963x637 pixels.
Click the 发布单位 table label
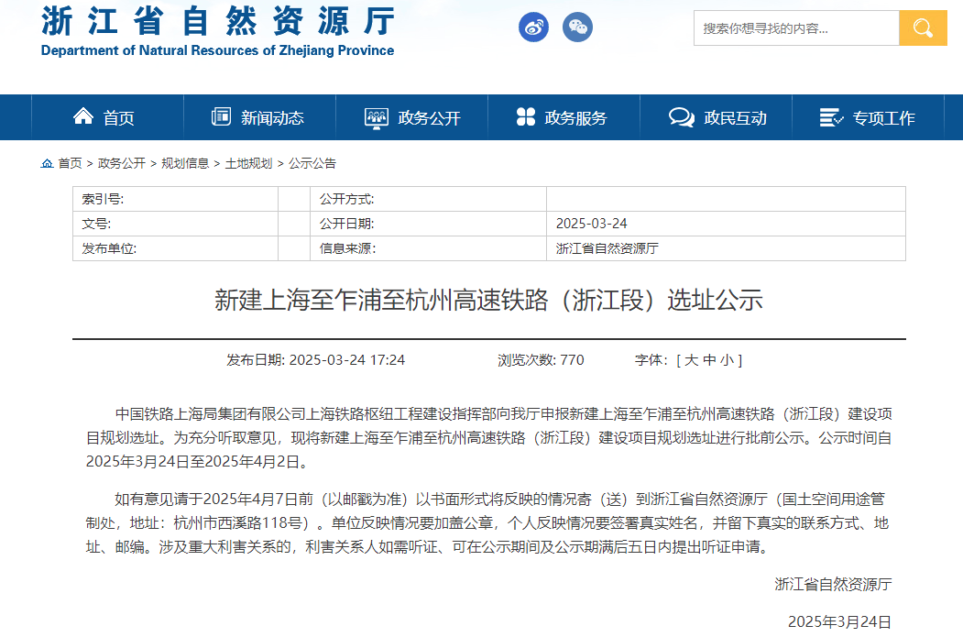coord(109,248)
